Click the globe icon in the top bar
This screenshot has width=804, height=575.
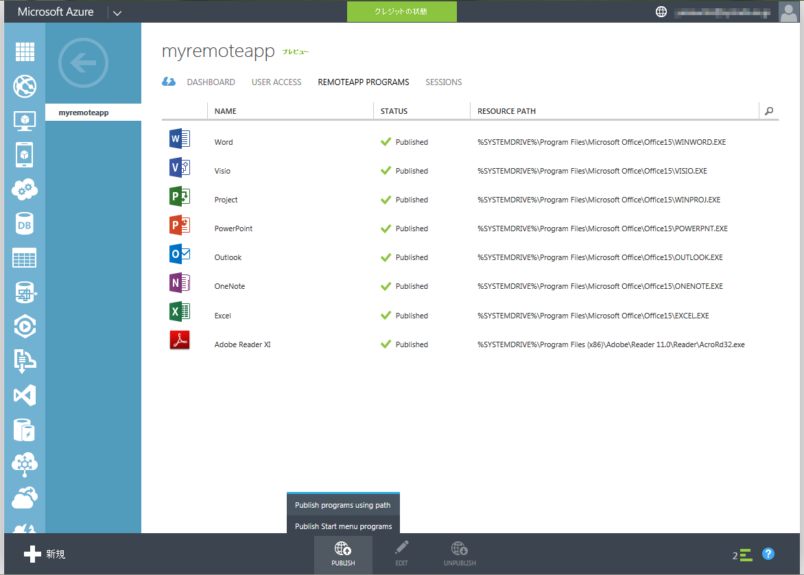click(661, 11)
